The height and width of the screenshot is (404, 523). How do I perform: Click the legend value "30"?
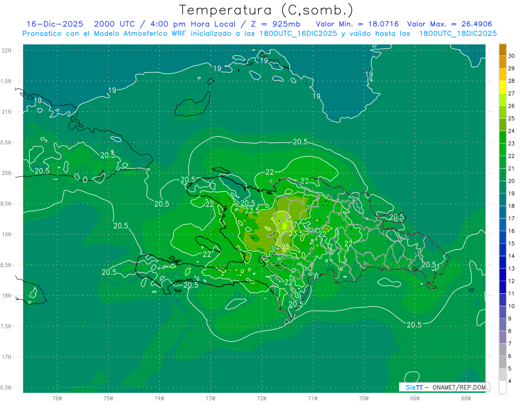[x=513, y=56]
